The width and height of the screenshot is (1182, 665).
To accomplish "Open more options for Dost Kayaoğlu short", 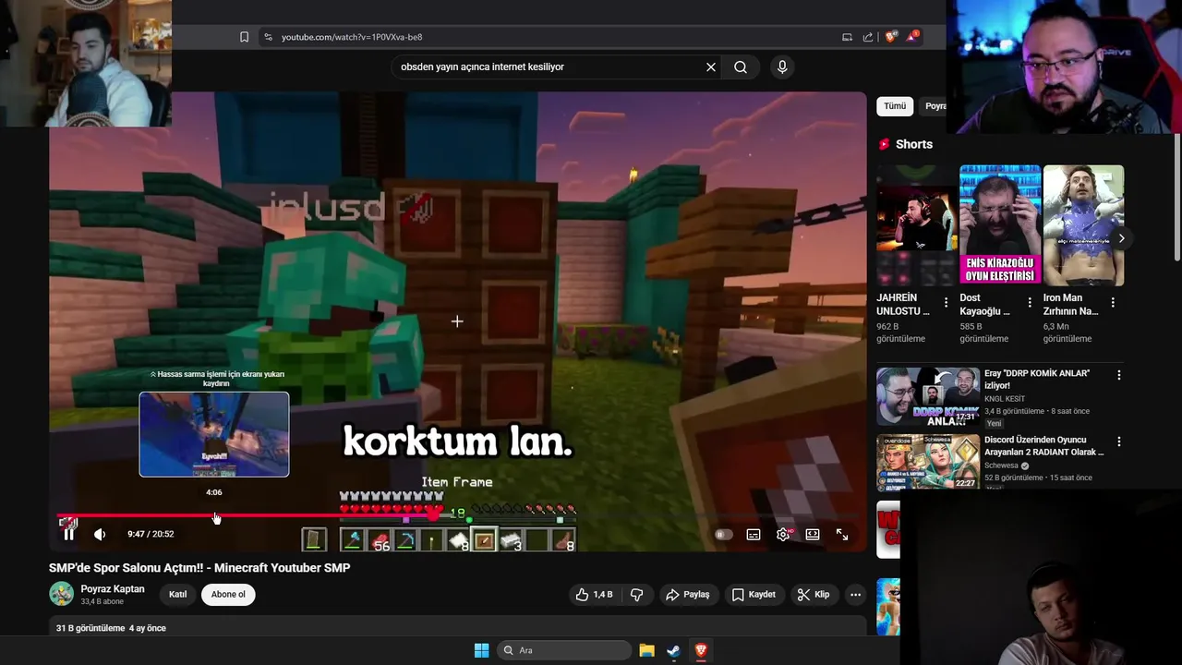I will click(1030, 303).
